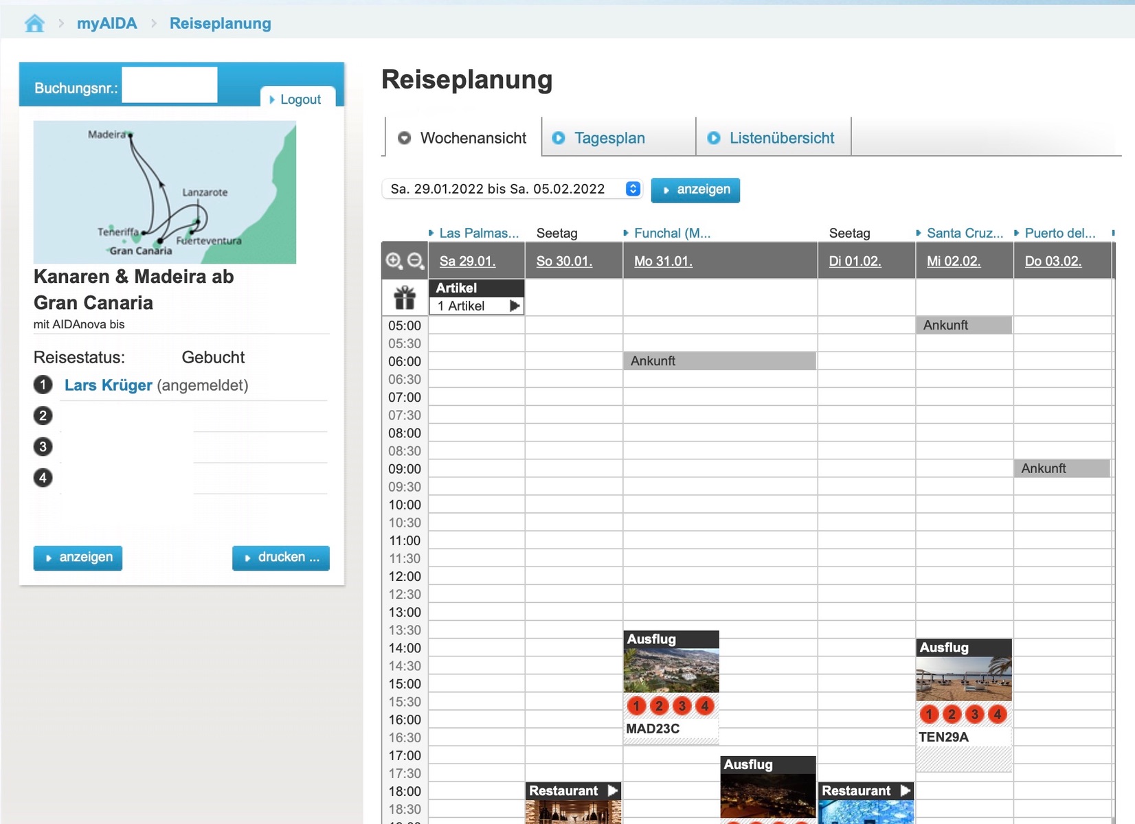This screenshot has width=1135, height=824.
Task: Expand the 1 Artikel entry arrow
Action: [x=514, y=306]
